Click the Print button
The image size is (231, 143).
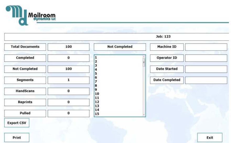17,137
